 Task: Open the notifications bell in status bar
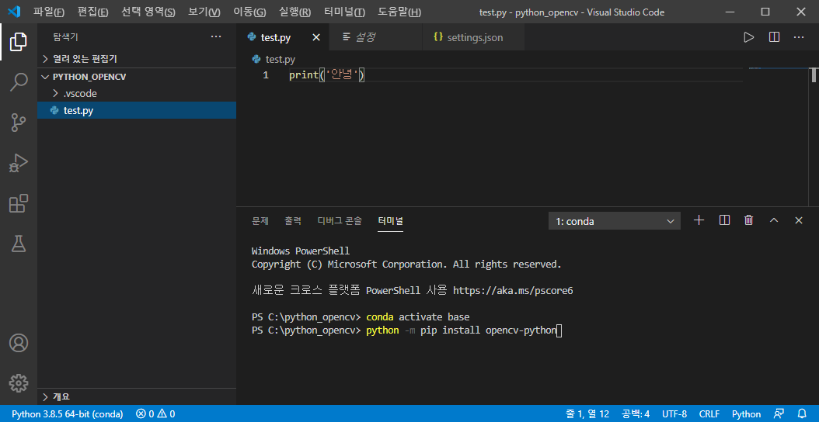[802, 413]
